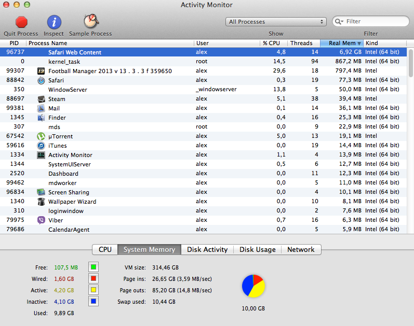Click the Screen Sharing icon

(x=41, y=192)
